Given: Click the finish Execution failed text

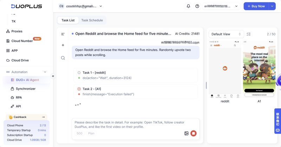Looking at the screenshot, I should click(x=108, y=94).
